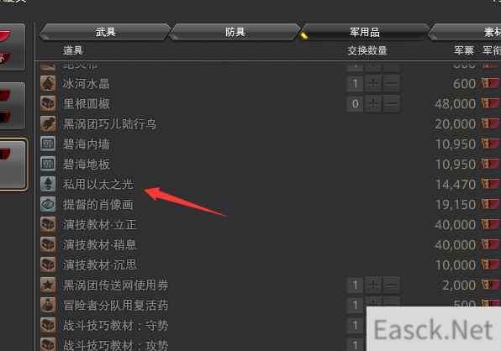Click the 碧海地板 floor icon

tap(48, 165)
